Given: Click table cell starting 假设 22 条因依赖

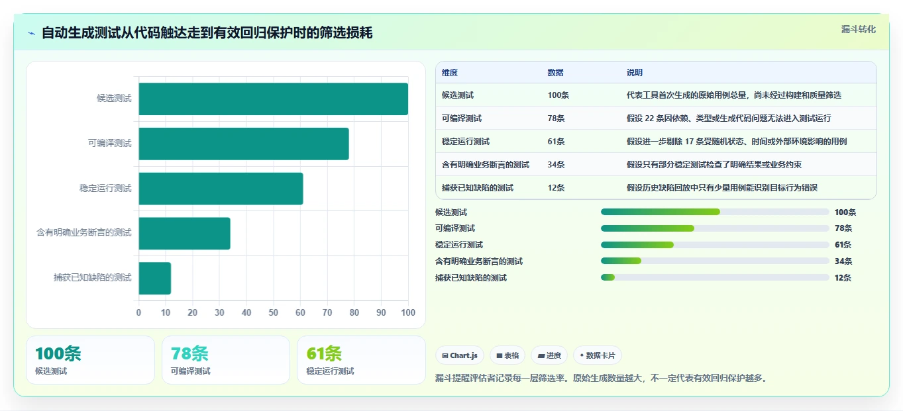Looking at the screenshot, I should [x=729, y=118].
